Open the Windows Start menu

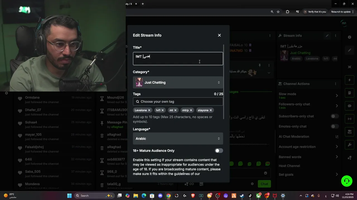69,196
